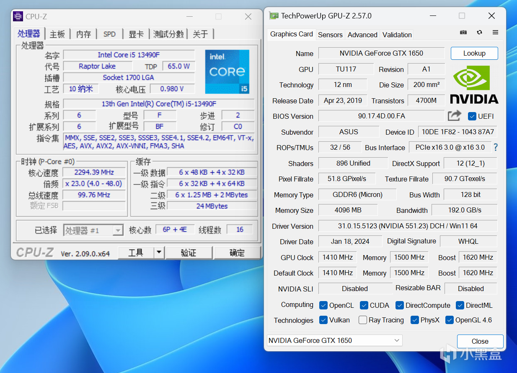517x373 pixels.
Task: Click the CPU-Z title bar icon
Action: pyautogui.click(x=18, y=16)
